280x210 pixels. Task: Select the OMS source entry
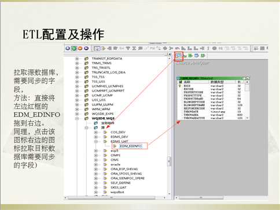pos(115,160)
